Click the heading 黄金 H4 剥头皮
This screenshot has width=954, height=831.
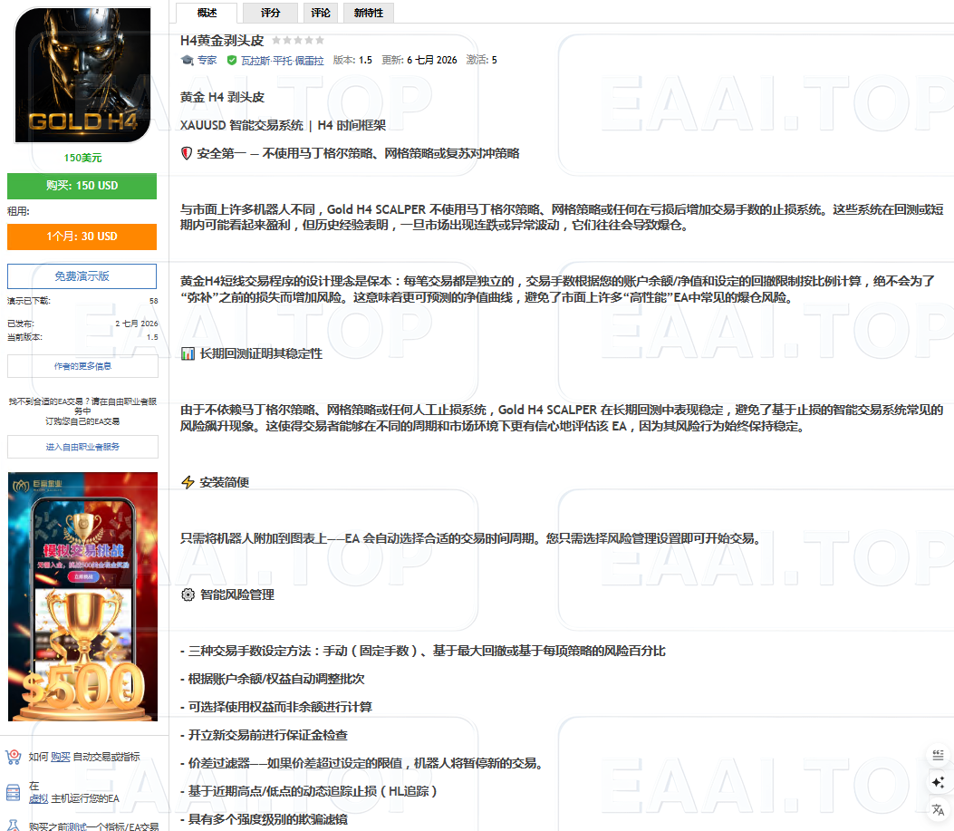click(x=222, y=97)
